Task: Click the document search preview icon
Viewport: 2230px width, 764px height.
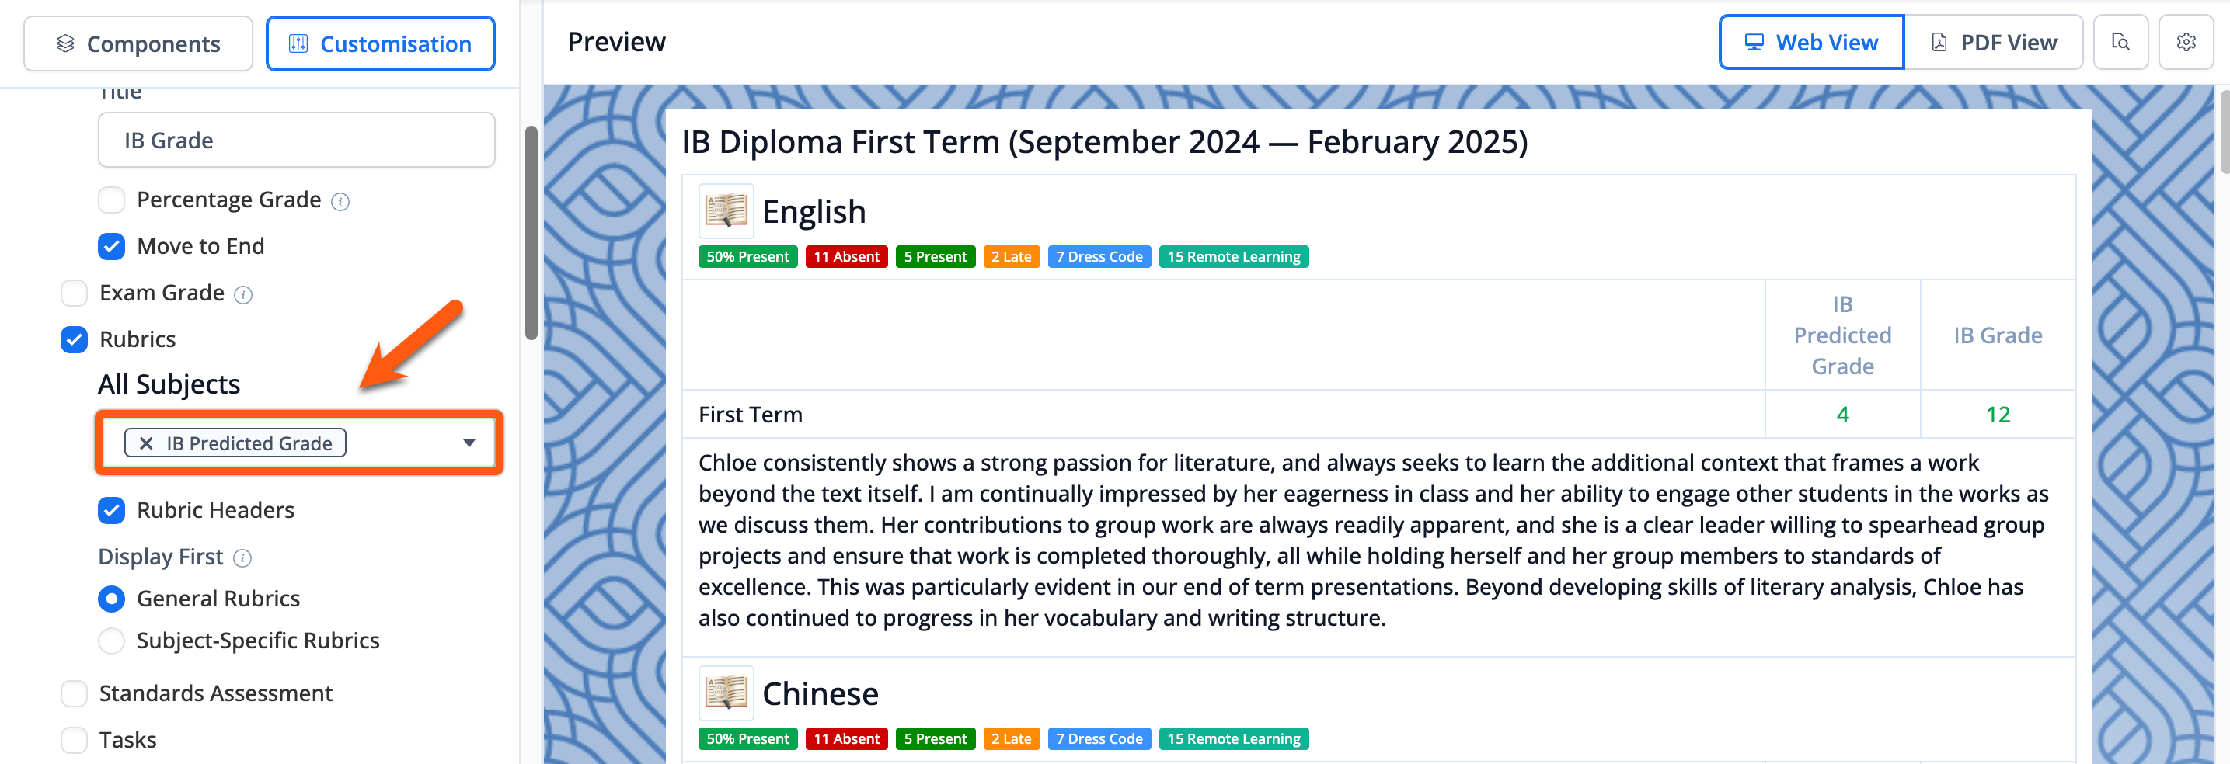Action: (x=2120, y=43)
